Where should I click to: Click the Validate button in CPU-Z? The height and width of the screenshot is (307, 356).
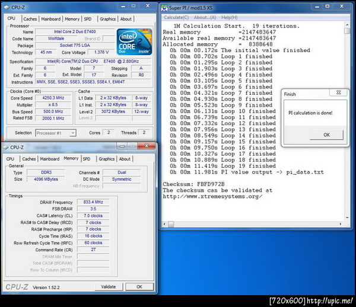(109, 286)
